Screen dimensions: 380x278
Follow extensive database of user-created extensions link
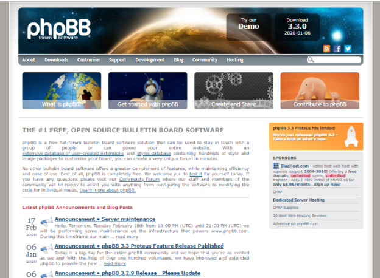(73, 154)
